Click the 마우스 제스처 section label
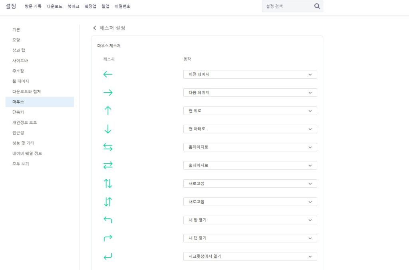The image size is (409, 270). point(109,46)
